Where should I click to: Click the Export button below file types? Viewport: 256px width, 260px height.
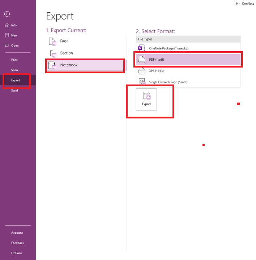[146, 99]
